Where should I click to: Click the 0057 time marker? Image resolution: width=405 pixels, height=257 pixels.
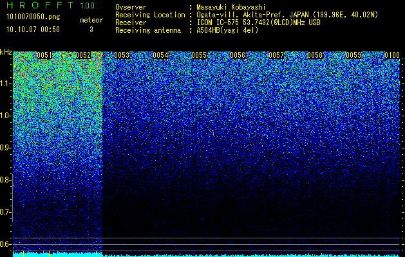click(x=276, y=55)
